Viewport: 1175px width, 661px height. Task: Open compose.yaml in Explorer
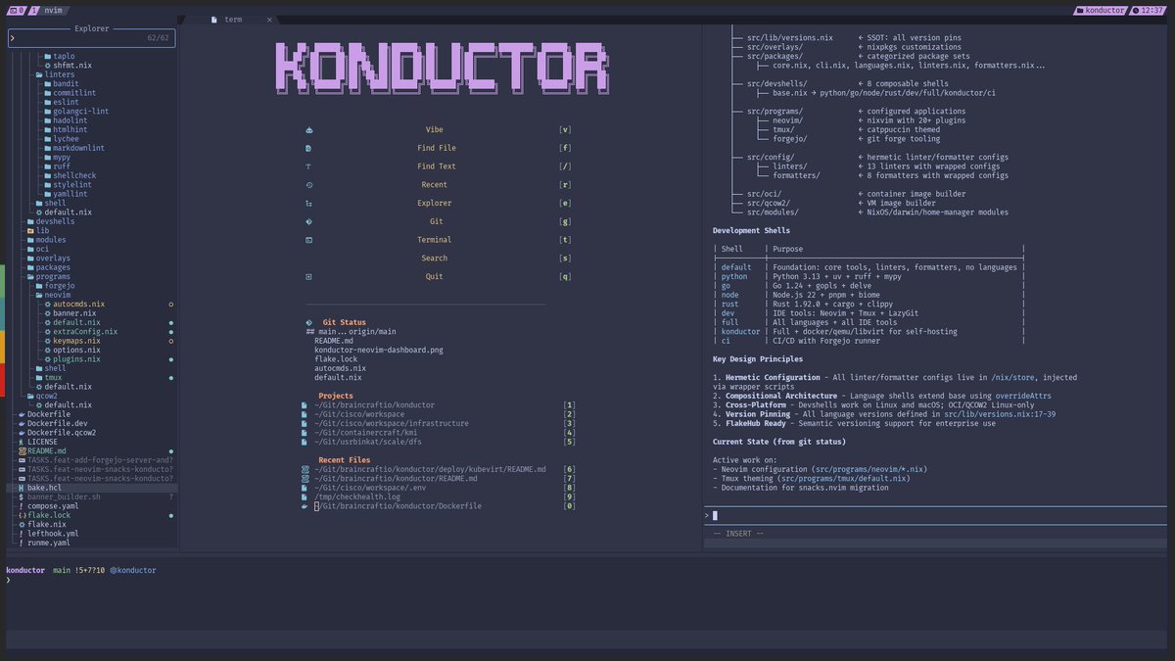[x=53, y=506]
